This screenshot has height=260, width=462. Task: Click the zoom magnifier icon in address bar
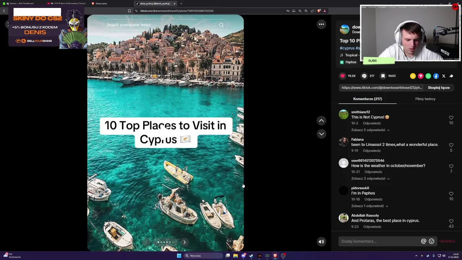306,11
